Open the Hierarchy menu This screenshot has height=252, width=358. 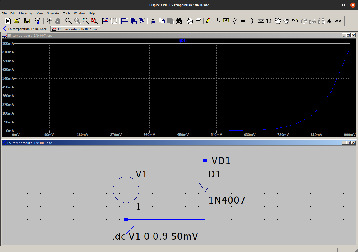tap(26, 13)
